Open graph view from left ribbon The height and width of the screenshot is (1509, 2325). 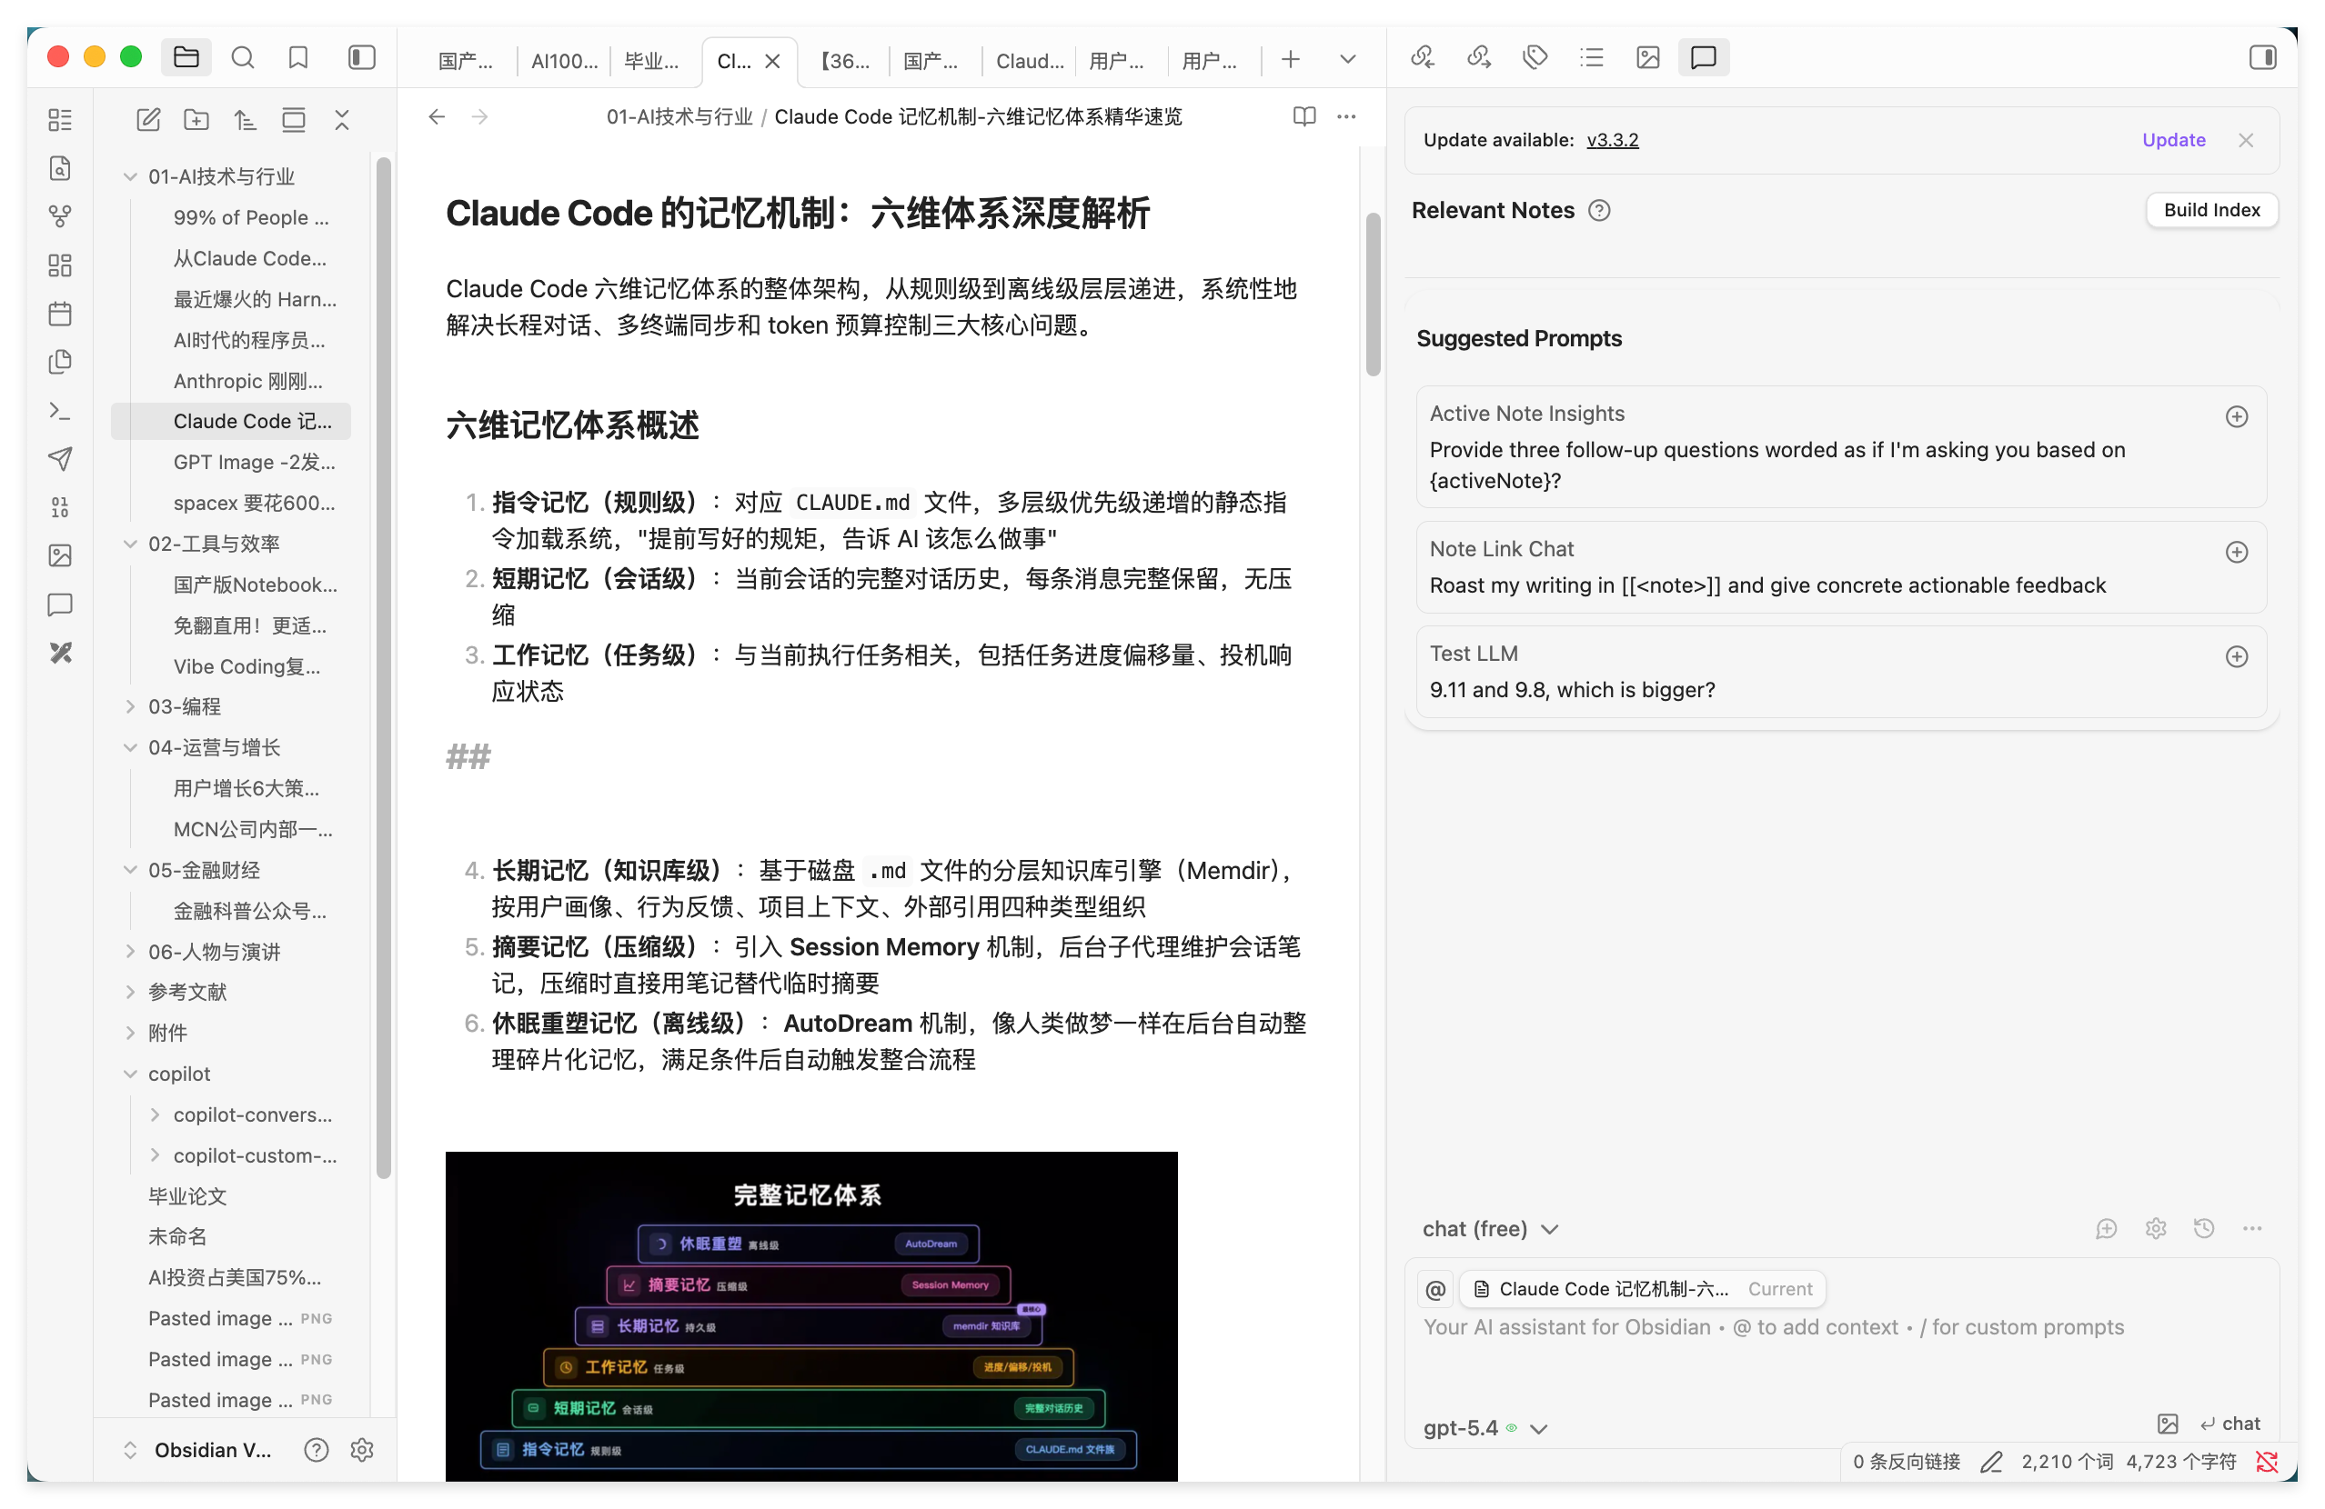coord(60,215)
